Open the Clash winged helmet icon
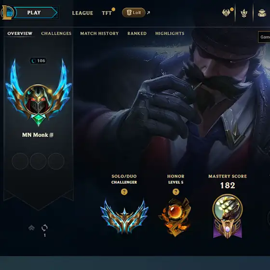 [226, 13]
